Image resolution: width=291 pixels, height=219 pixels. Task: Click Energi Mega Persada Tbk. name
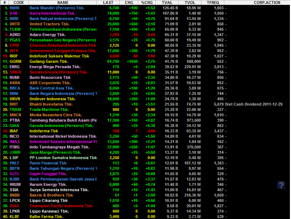click(55, 67)
